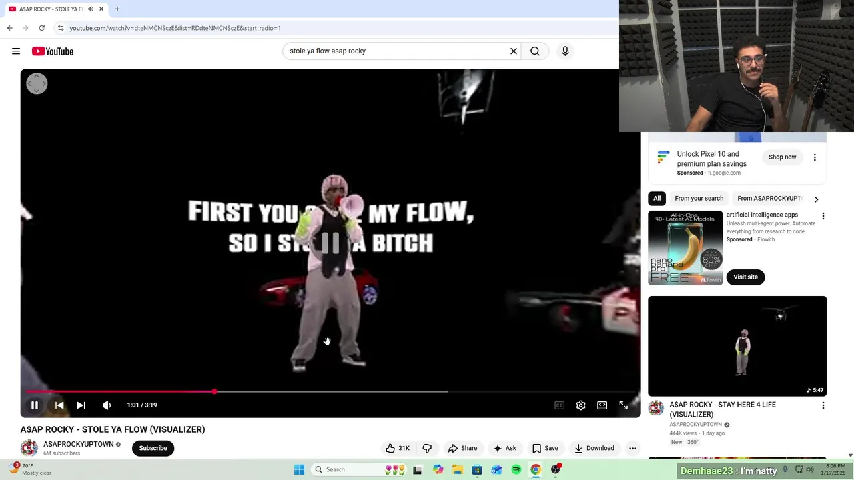Select the From your search chip
This screenshot has width=854, height=480.
(699, 198)
